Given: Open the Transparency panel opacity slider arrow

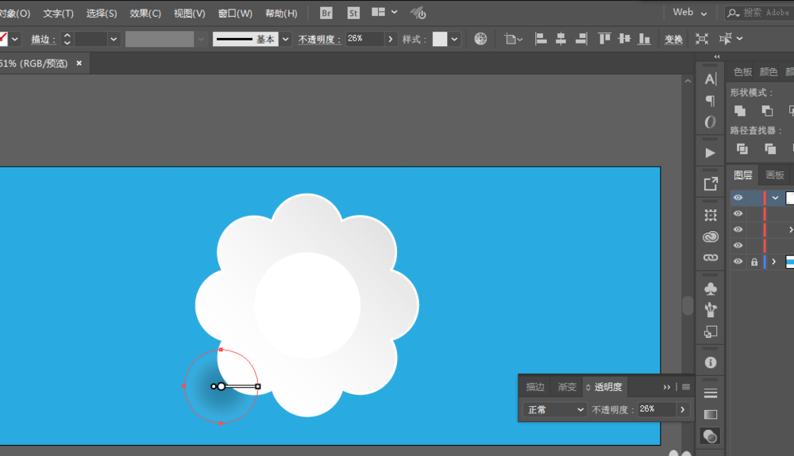Looking at the screenshot, I should coord(683,409).
